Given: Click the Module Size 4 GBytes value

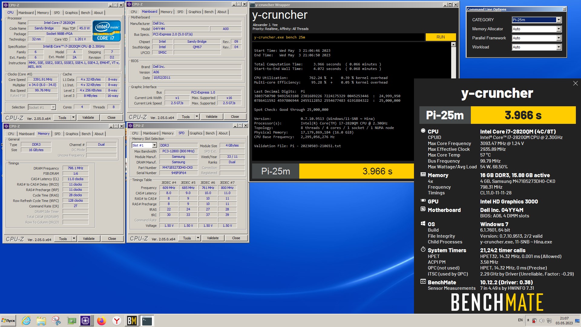Looking at the screenshot, I should click(x=232, y=145).
